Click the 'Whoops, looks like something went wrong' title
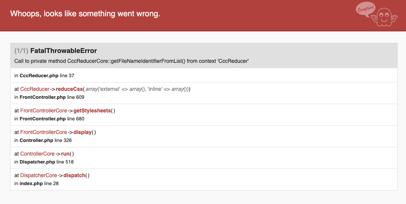Viewport: 406px width, 204px height. point(85,14)
